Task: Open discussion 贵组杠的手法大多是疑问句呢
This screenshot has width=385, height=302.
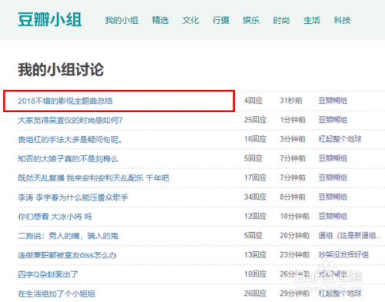Action: (x=69, y=140)
